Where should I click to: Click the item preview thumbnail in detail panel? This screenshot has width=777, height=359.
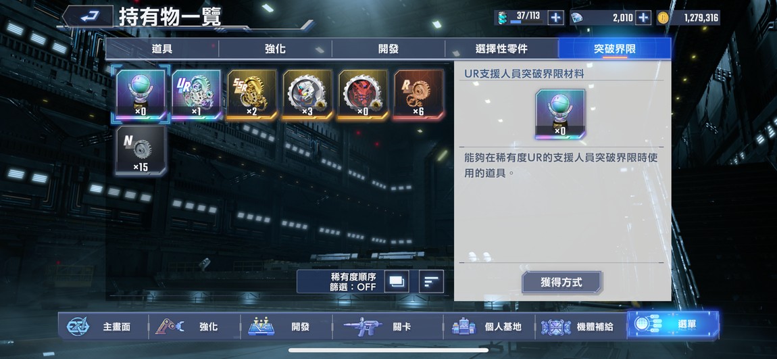(x=560, y=114)
